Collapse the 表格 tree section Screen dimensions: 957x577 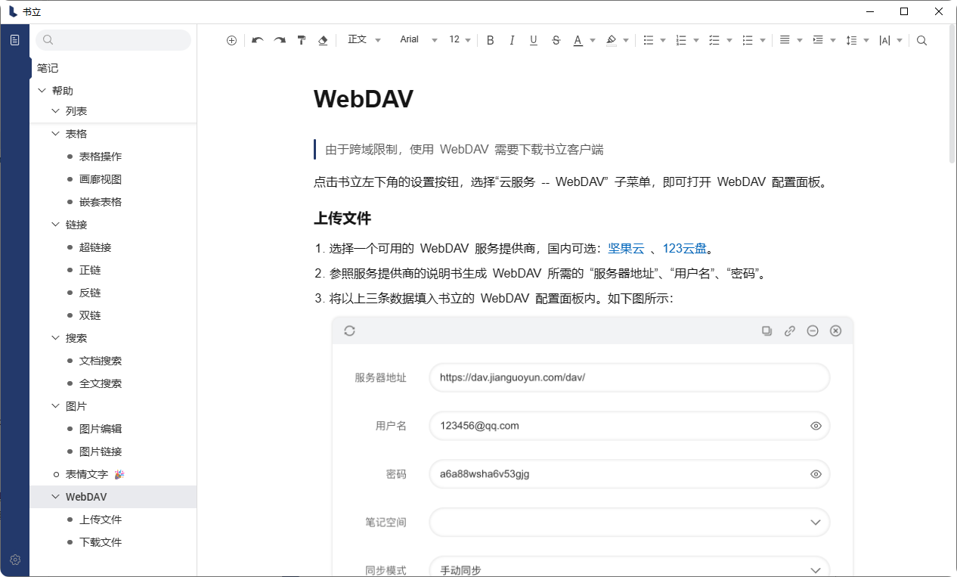click(55, 134)
